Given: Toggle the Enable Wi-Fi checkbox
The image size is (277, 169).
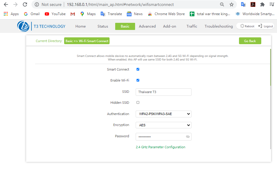Looking at the screenshot, I should [138, 80].
